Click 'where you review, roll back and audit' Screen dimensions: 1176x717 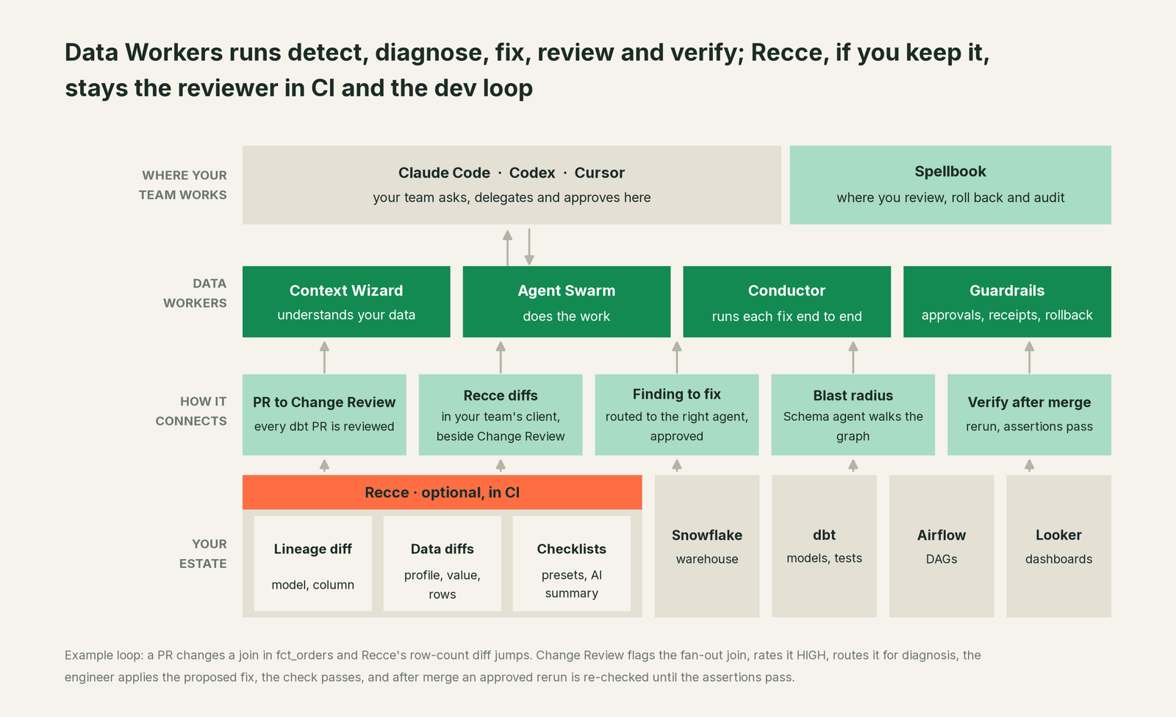click(x=950, y=198)
